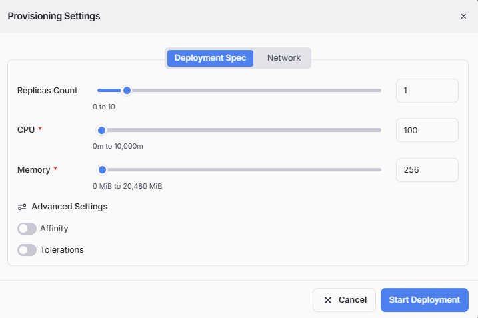The width and height of the screenshot is (478, 318).
Task: Click the Replicas Count slider handle
Action: pos(127,91)
